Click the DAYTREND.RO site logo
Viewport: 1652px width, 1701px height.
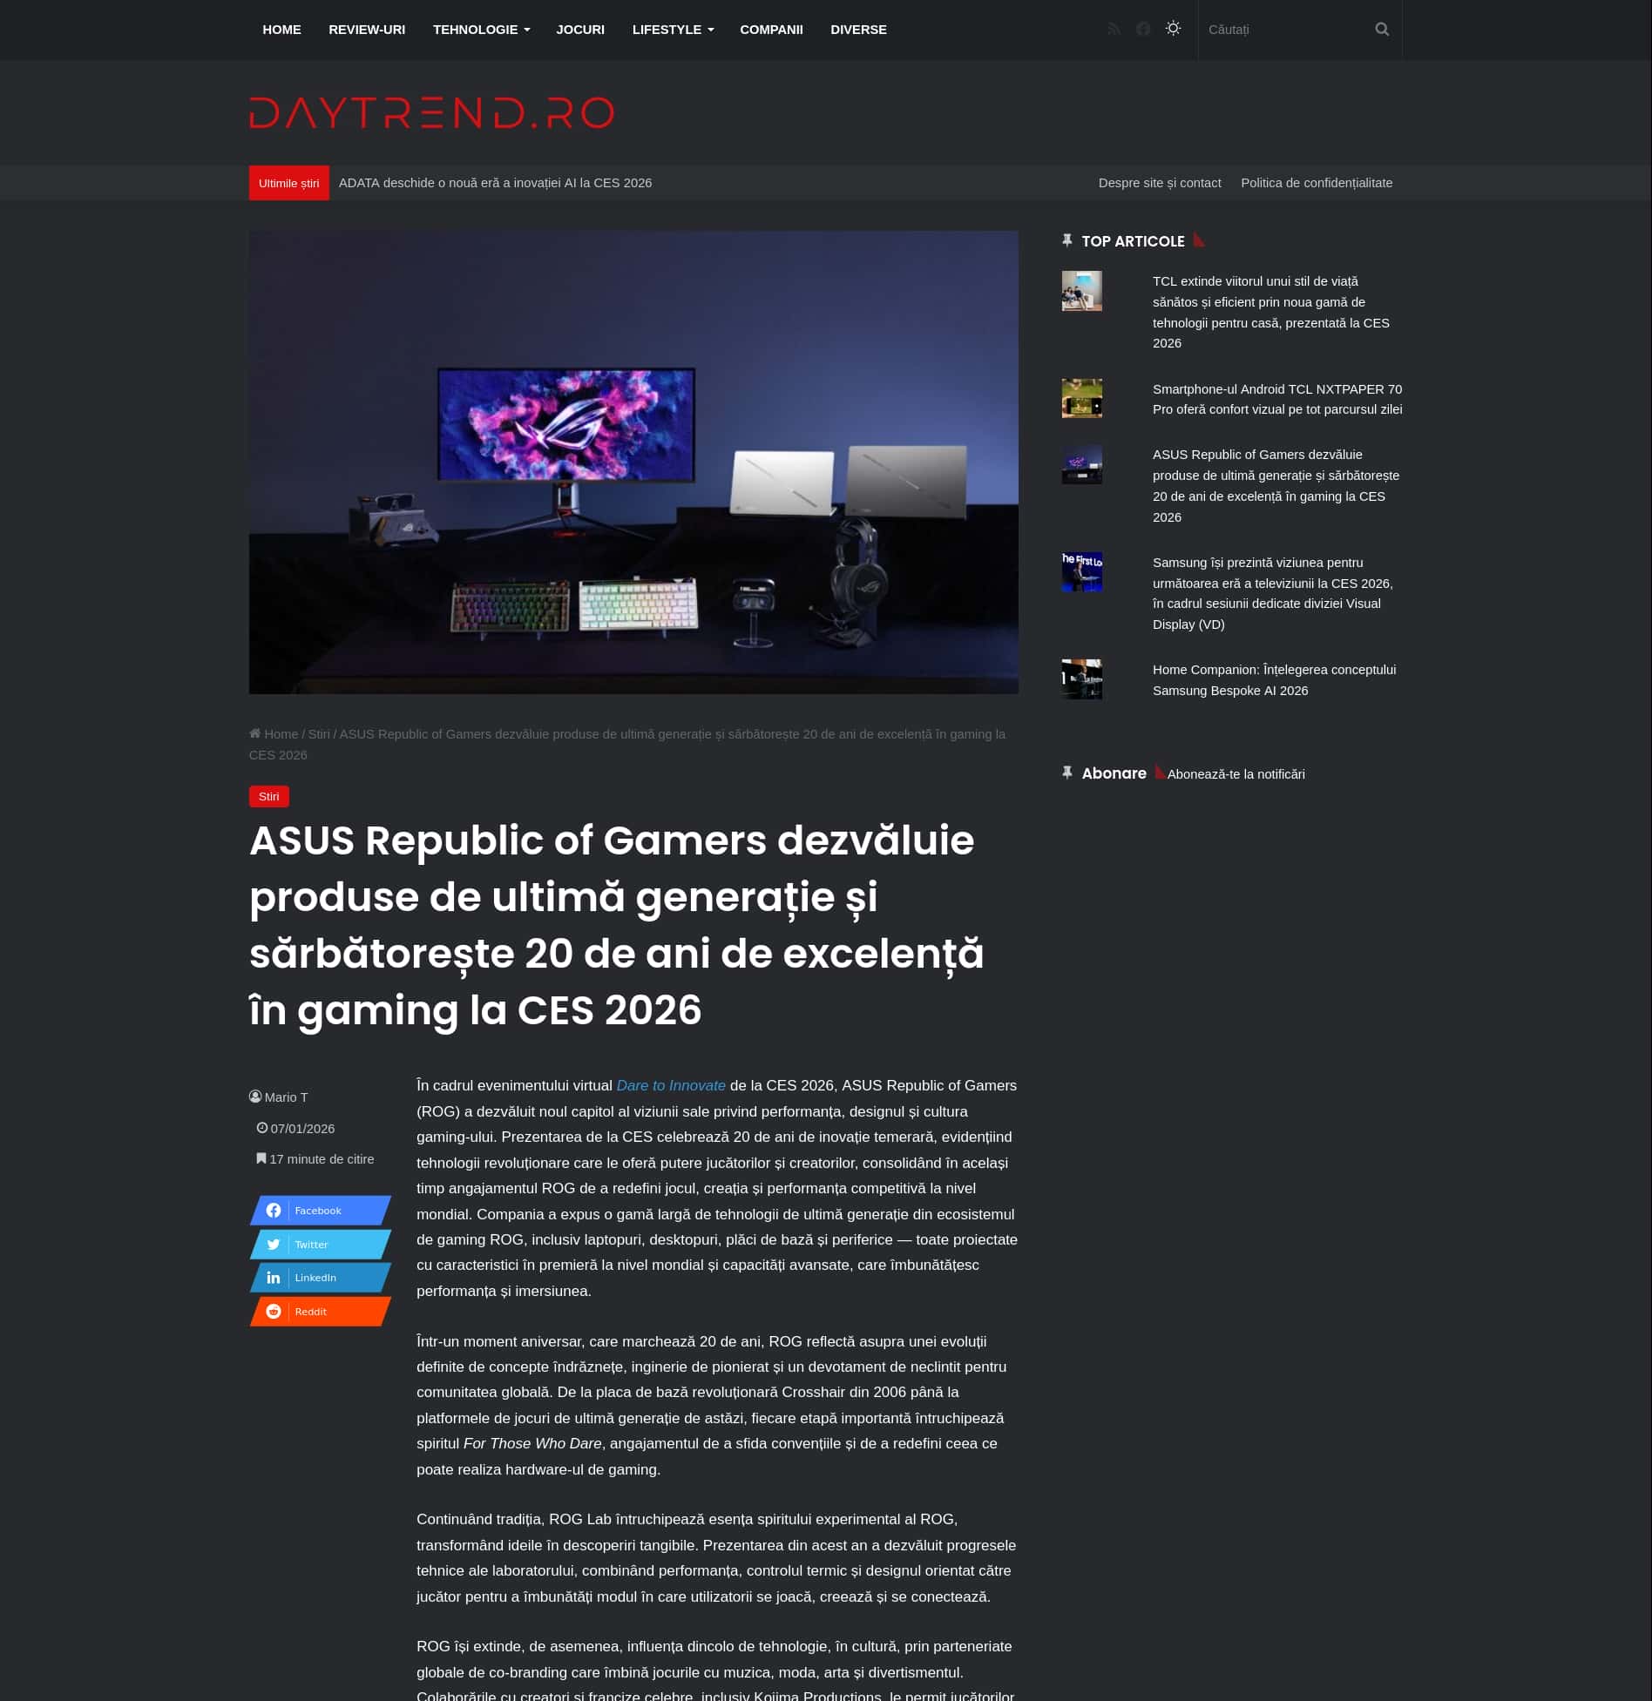[x=431, y=113]
